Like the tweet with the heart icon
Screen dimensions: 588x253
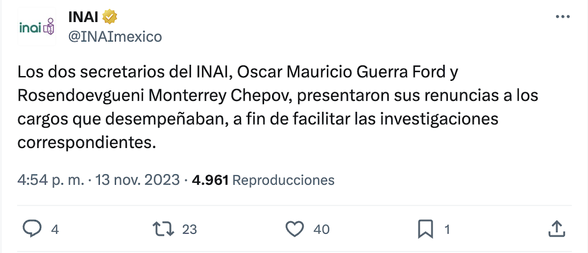(295, 229)
